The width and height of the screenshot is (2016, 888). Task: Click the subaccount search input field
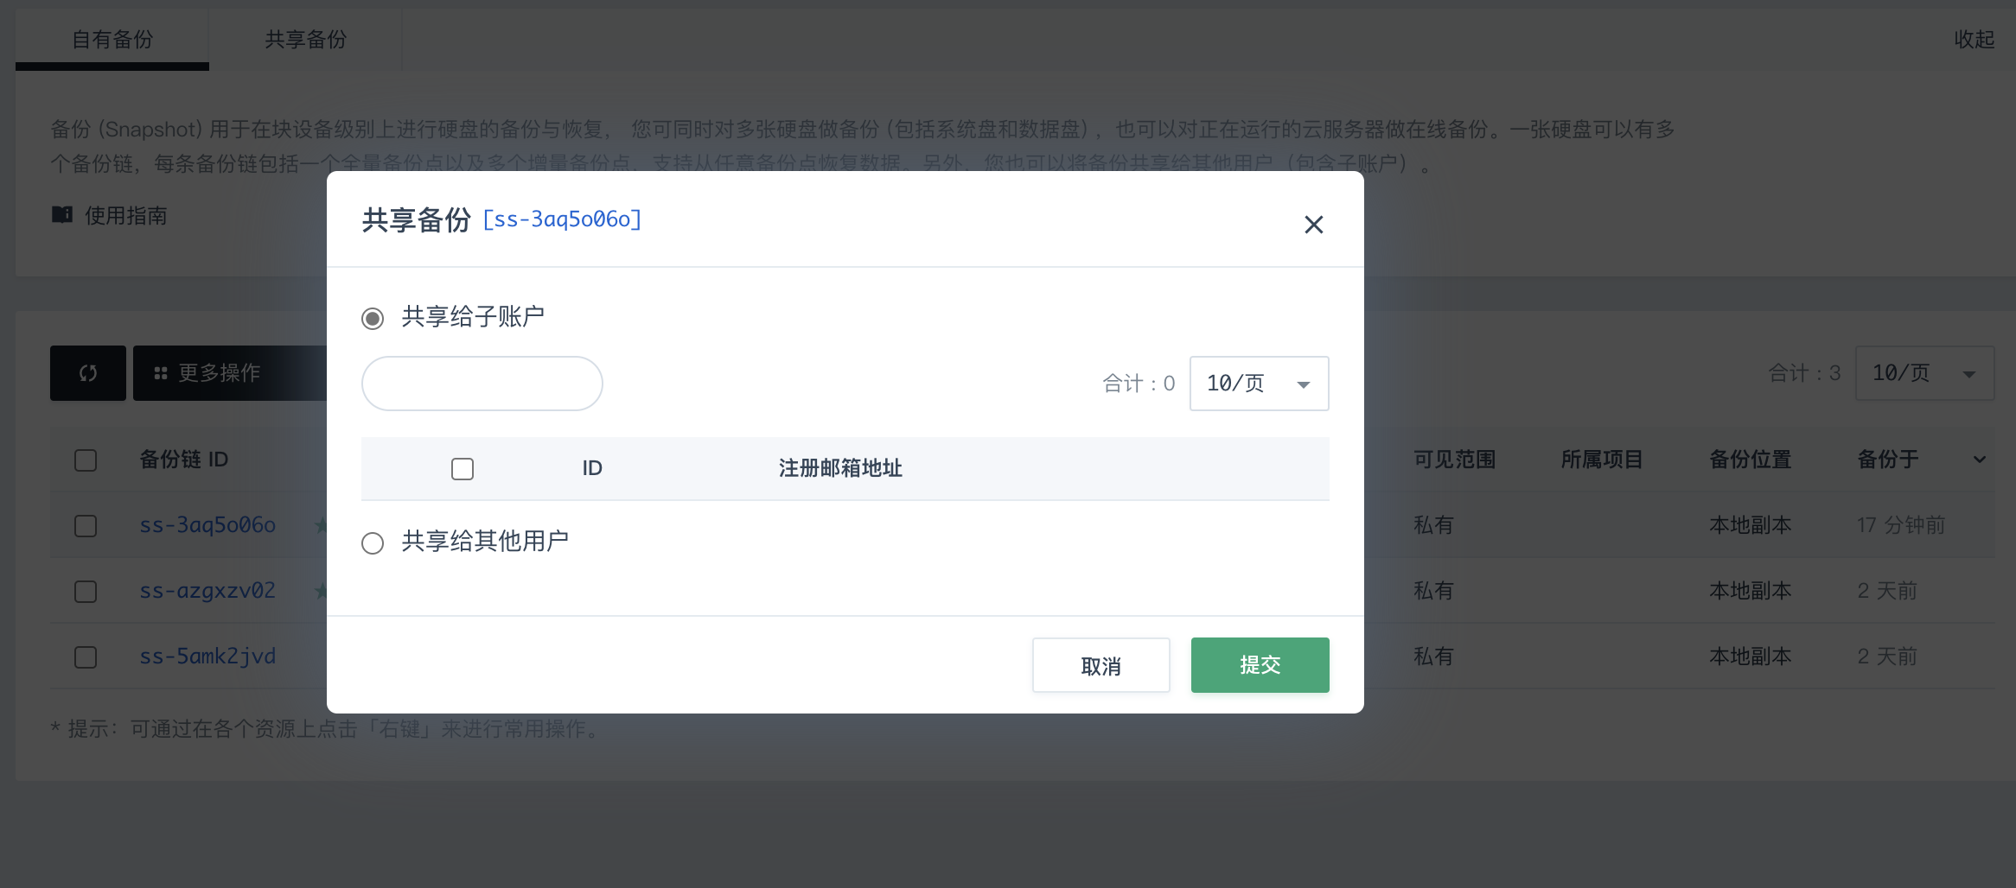482,383
